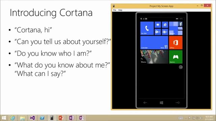
Task: Open the Messaging tile on the phone
Action: (x=158, y=25)
